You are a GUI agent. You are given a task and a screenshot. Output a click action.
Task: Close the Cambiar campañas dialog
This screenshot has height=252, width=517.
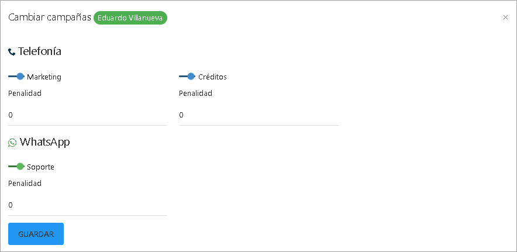point(505,18)
